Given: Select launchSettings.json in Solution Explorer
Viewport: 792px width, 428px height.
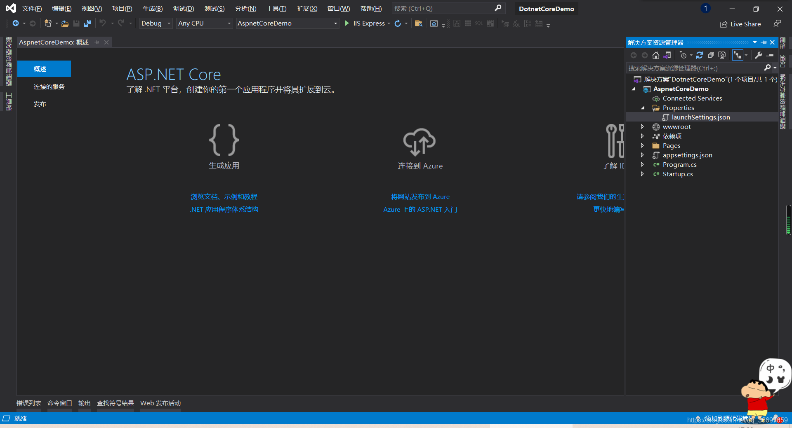Looking at the screenshot, I should tap(701, 117).
